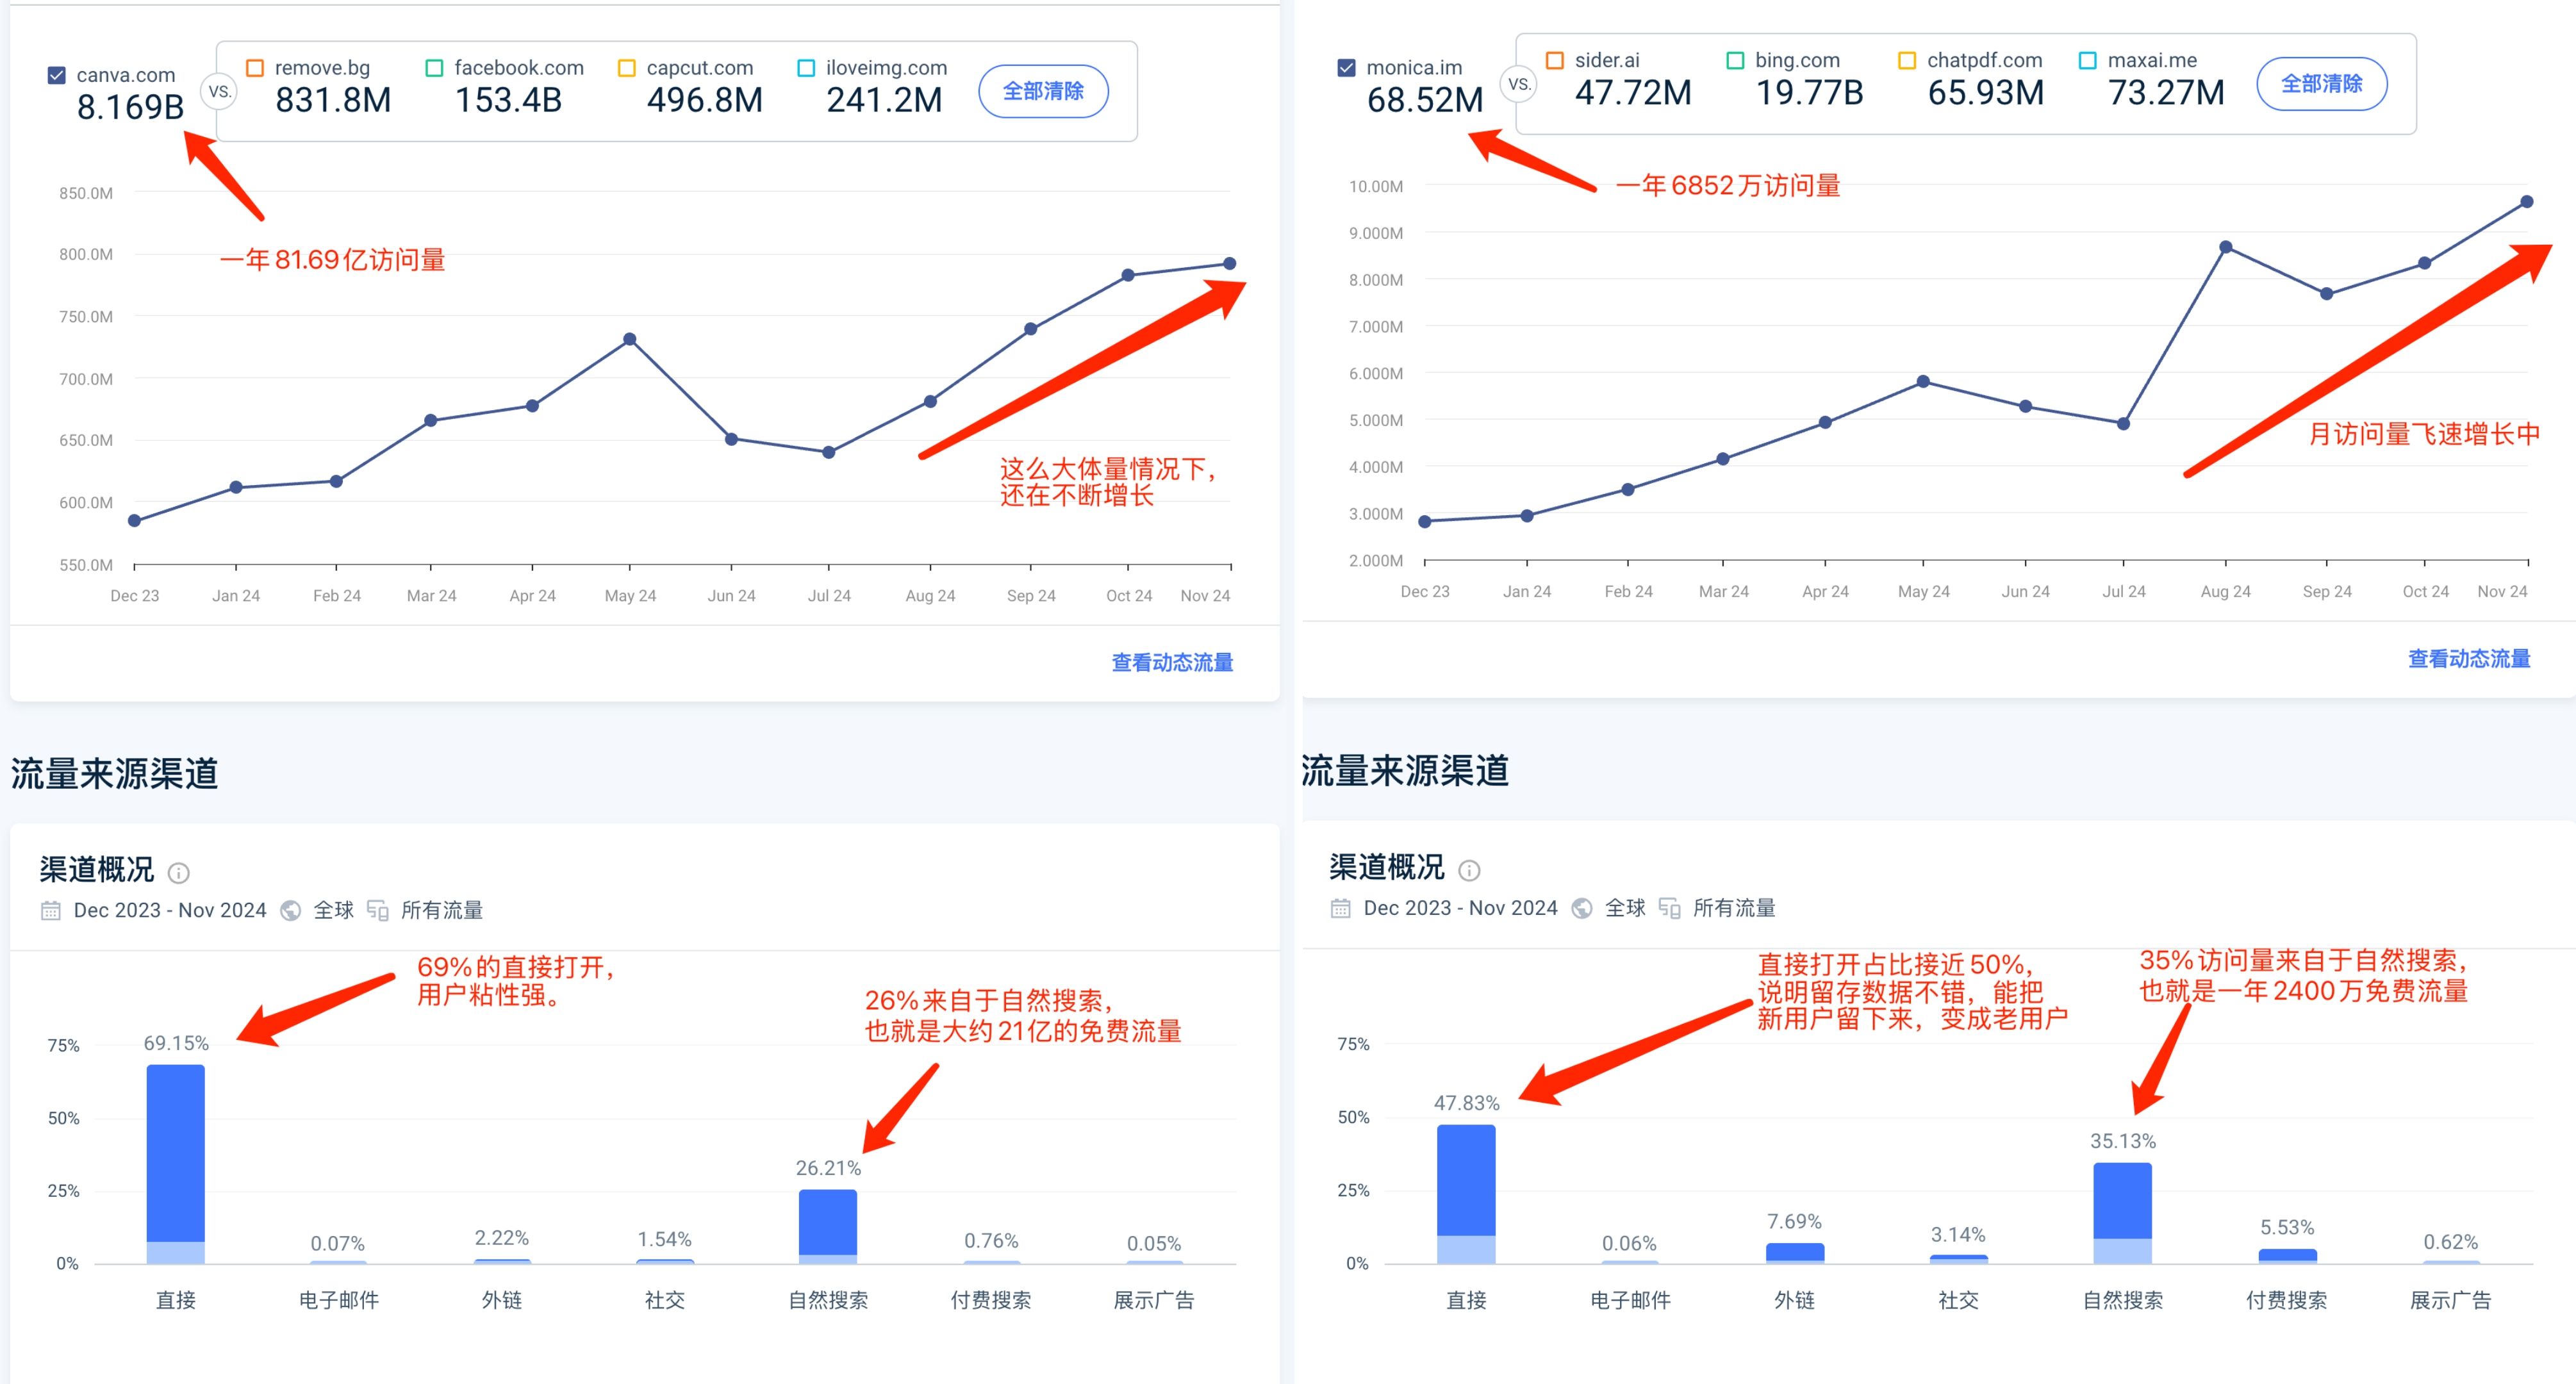Click the info icon beside left 渠道概况
The width and height of the screenshot is (2576, 1384).
click(179, 873)
